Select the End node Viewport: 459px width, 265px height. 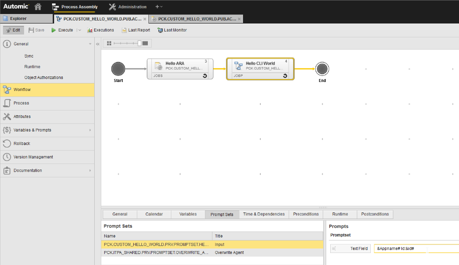pyautogui.click(x=322, y=69)
